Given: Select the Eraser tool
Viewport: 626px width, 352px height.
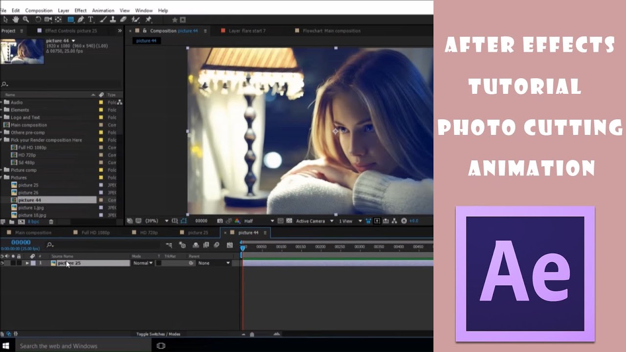Looking at the screenshot, I should tap(123, 20).
